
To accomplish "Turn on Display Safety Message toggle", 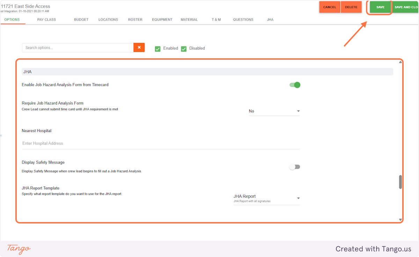I will tap(295, 167).
